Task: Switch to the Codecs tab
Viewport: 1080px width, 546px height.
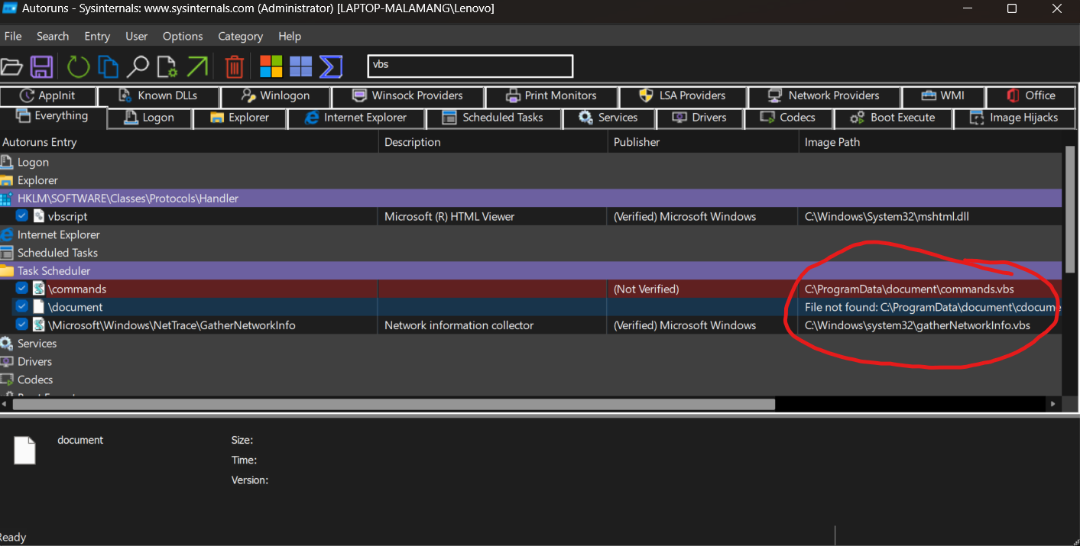Action: (788, 118)
